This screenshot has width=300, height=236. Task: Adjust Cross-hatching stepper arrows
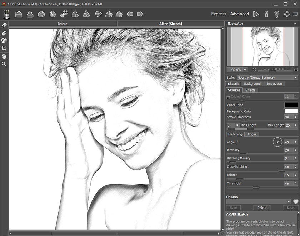(296, 167)
